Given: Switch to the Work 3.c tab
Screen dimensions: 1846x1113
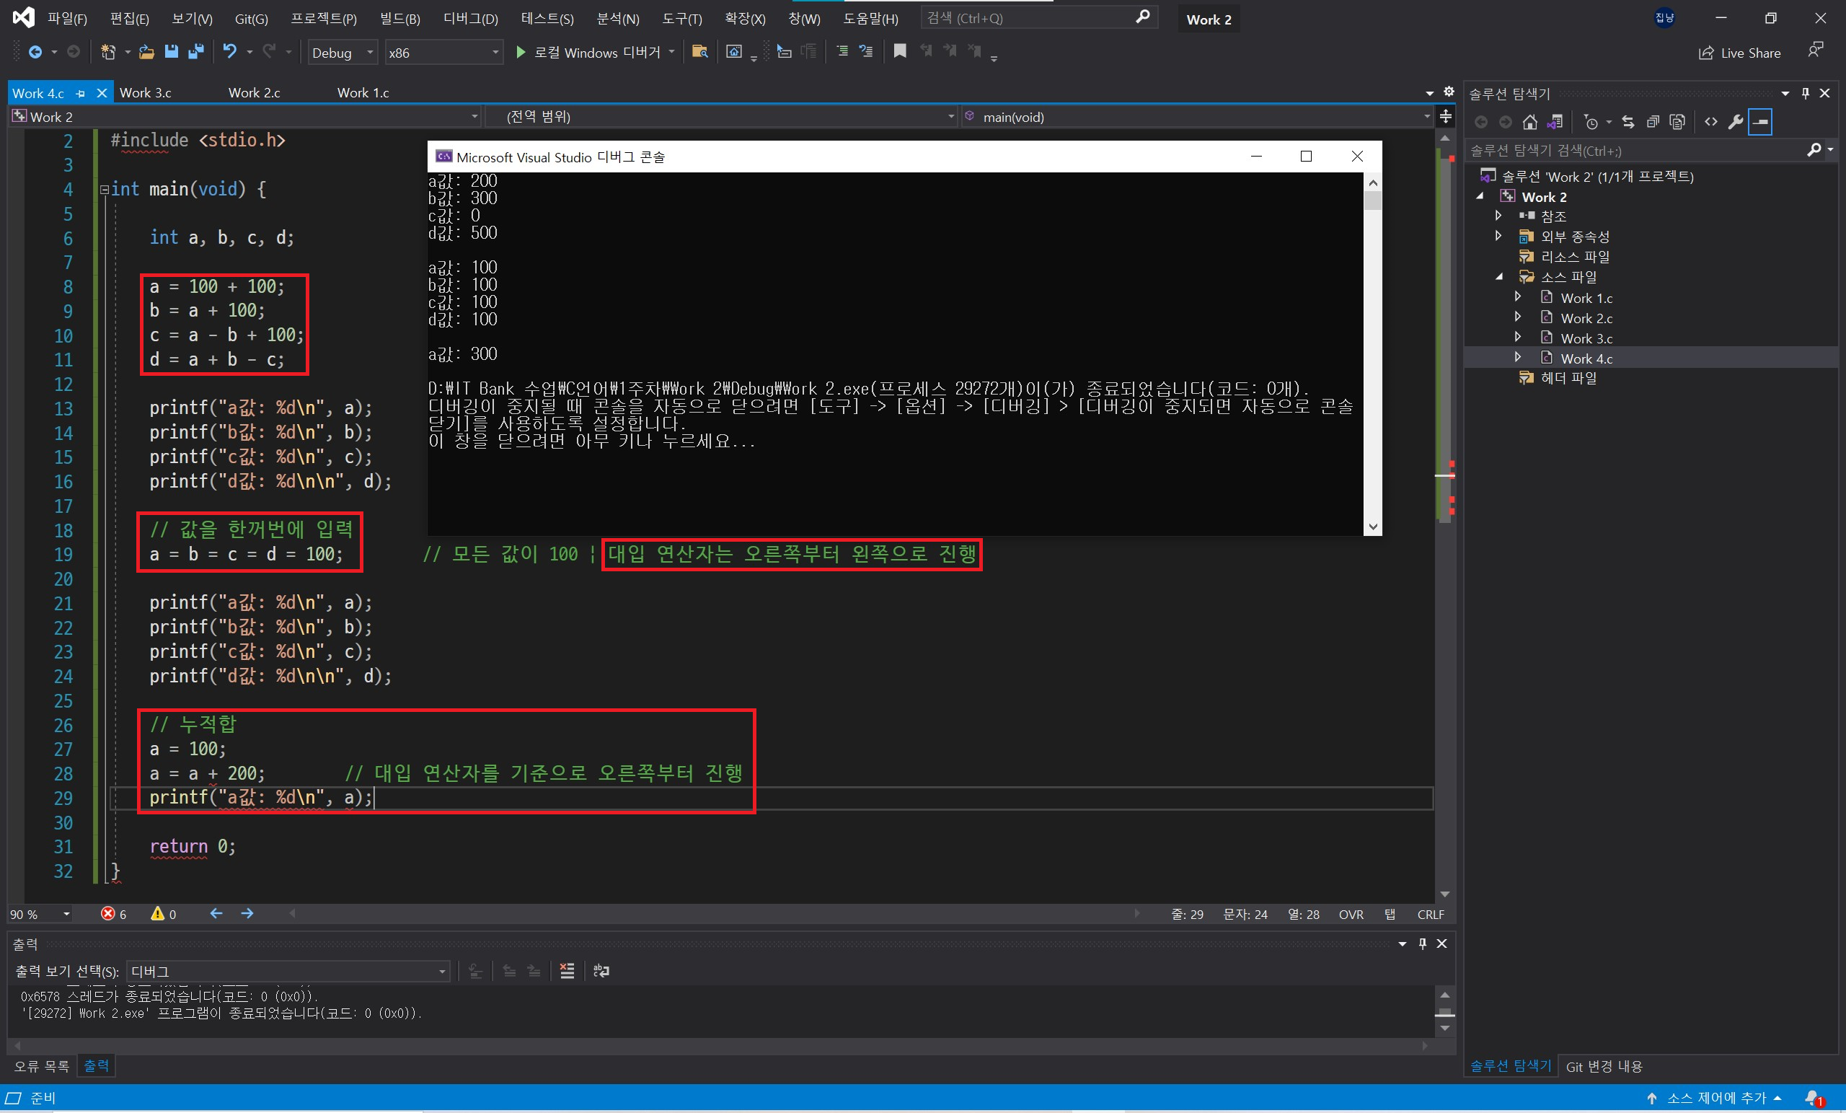Looking at the screenshot, I should pos(146,93).
